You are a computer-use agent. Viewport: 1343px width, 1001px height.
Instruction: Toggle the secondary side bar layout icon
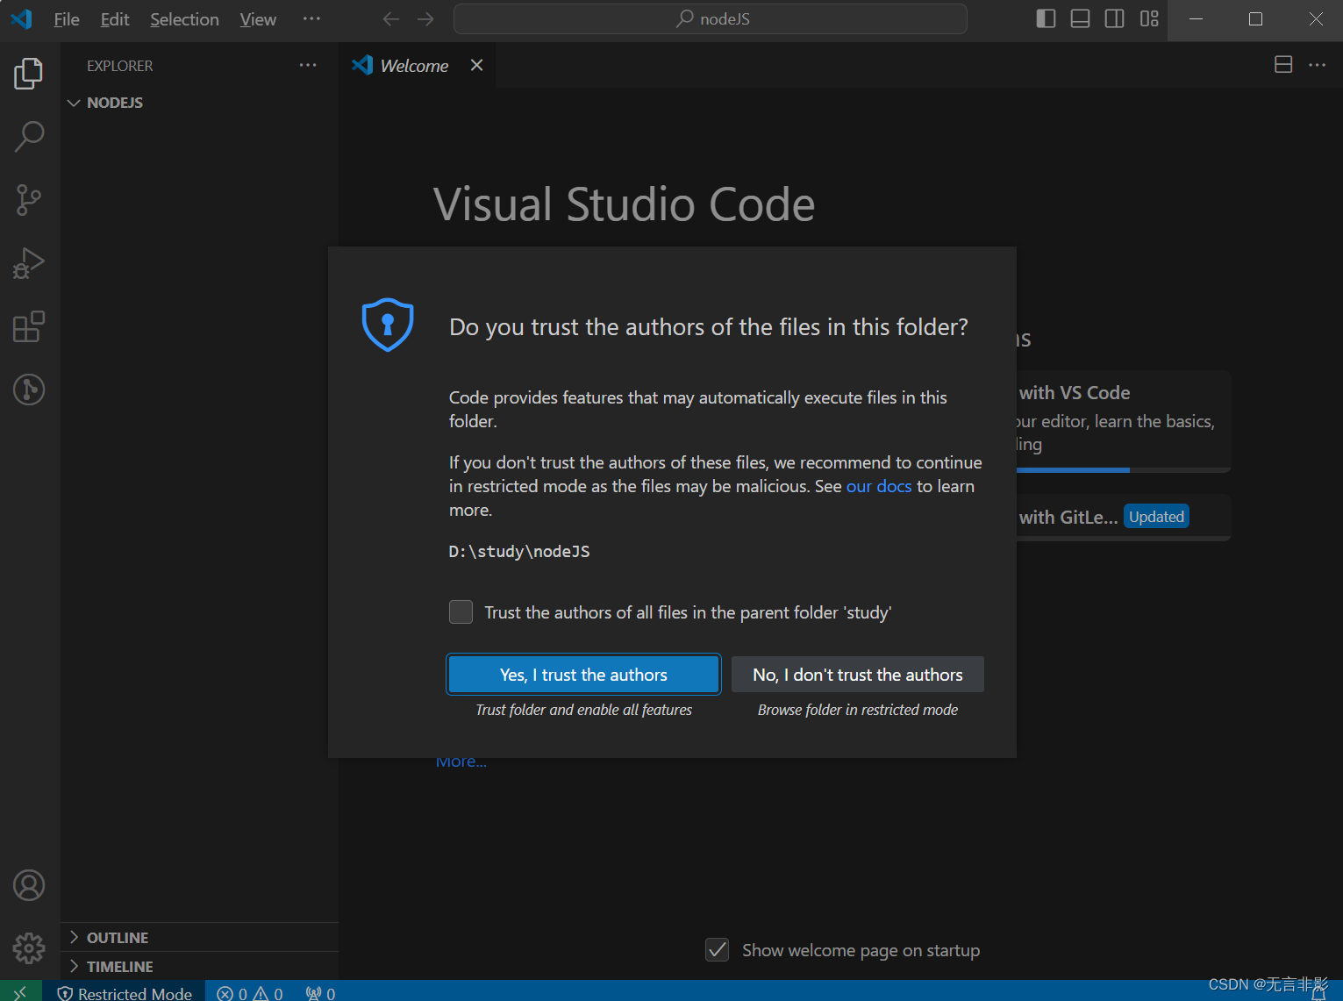[1114, 19]
